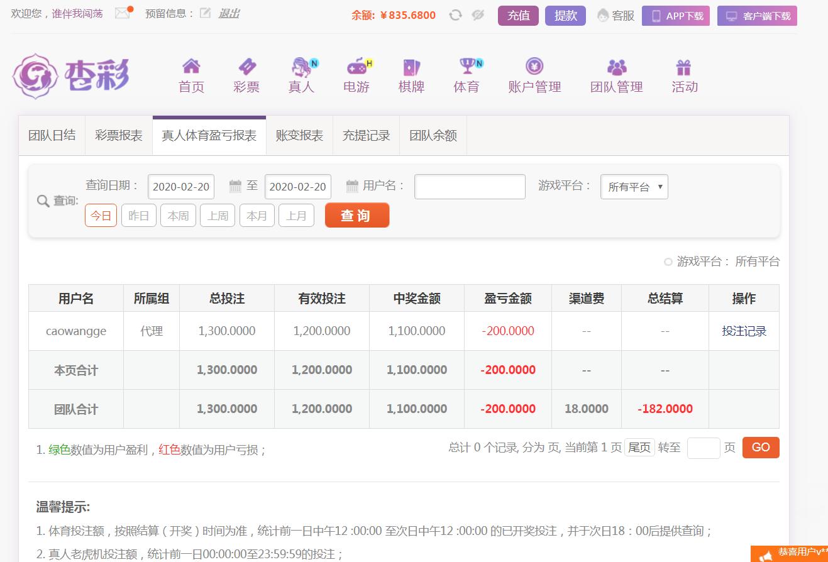
Task: Open start date calendar picker icon
Action: click(235, 186)
